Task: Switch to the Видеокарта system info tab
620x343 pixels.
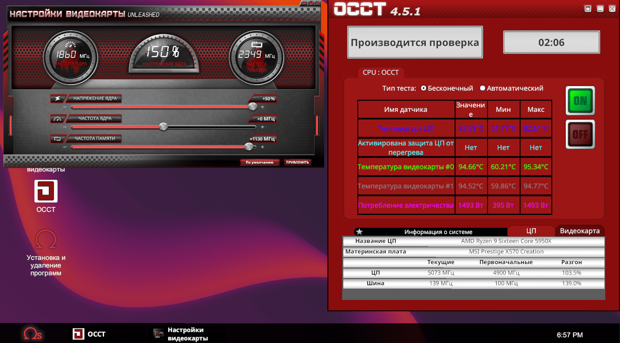Action: click(x=580, y=231)
